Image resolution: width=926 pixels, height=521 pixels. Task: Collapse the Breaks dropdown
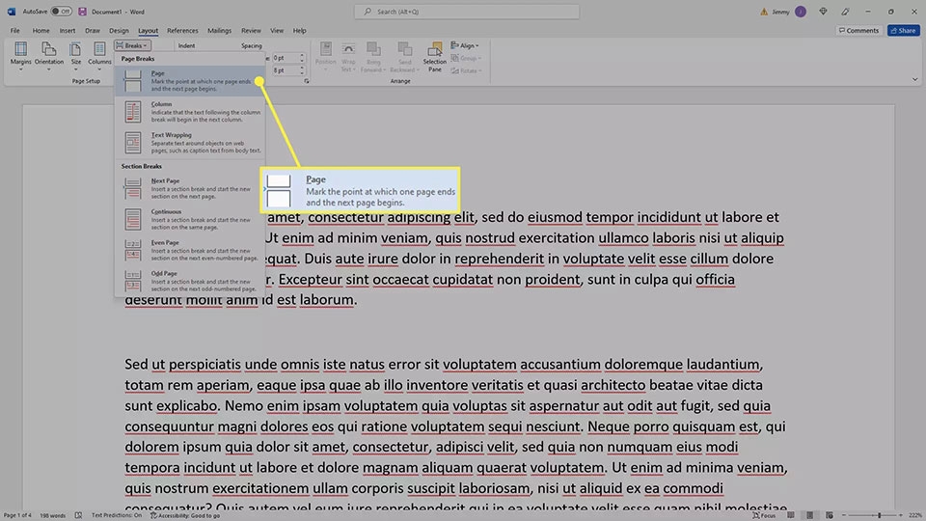click(132, 45)
